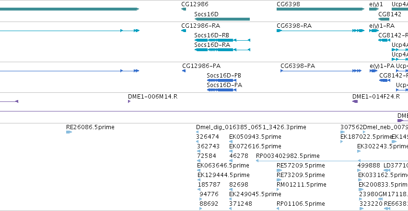Select the RP01106.5prime EST
Screen dimensions: 408x211
(x=278, y=209)
